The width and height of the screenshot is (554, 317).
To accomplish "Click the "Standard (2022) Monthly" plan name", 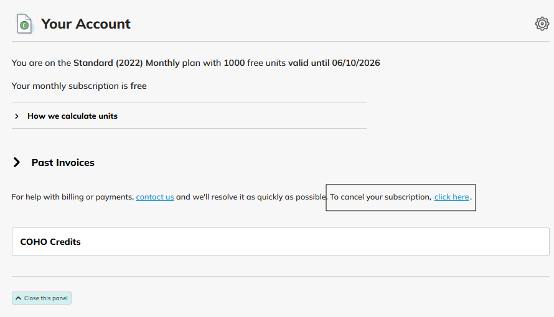I will point(126,63).
